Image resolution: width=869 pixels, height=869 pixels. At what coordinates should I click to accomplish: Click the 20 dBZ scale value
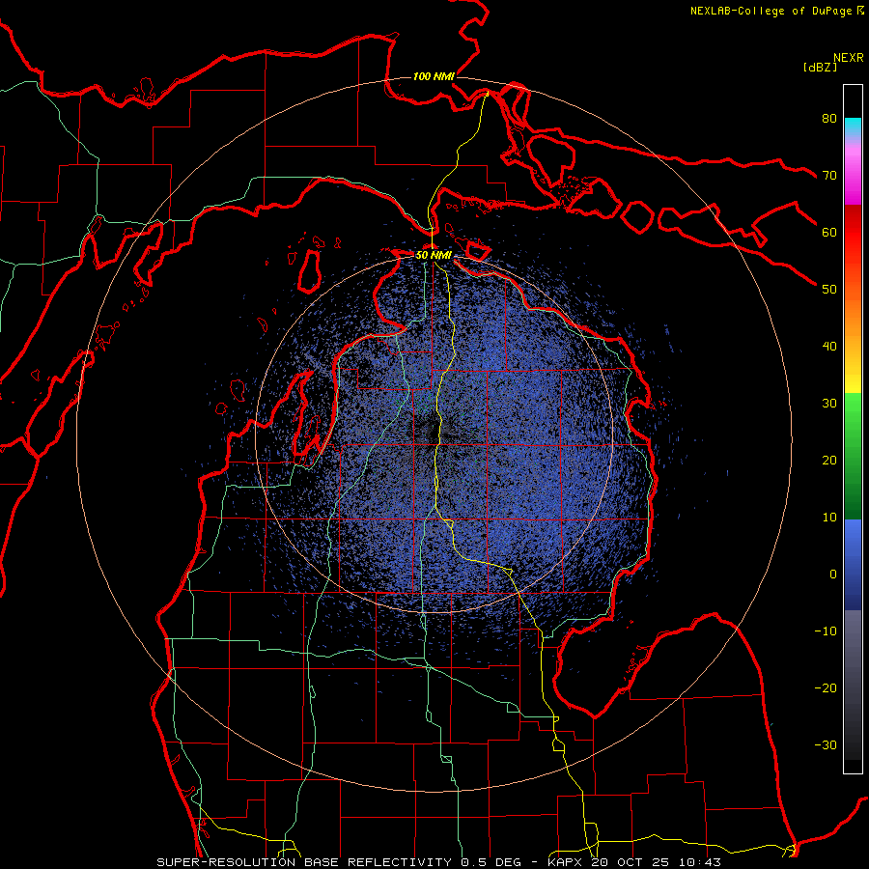coord(829,461)
